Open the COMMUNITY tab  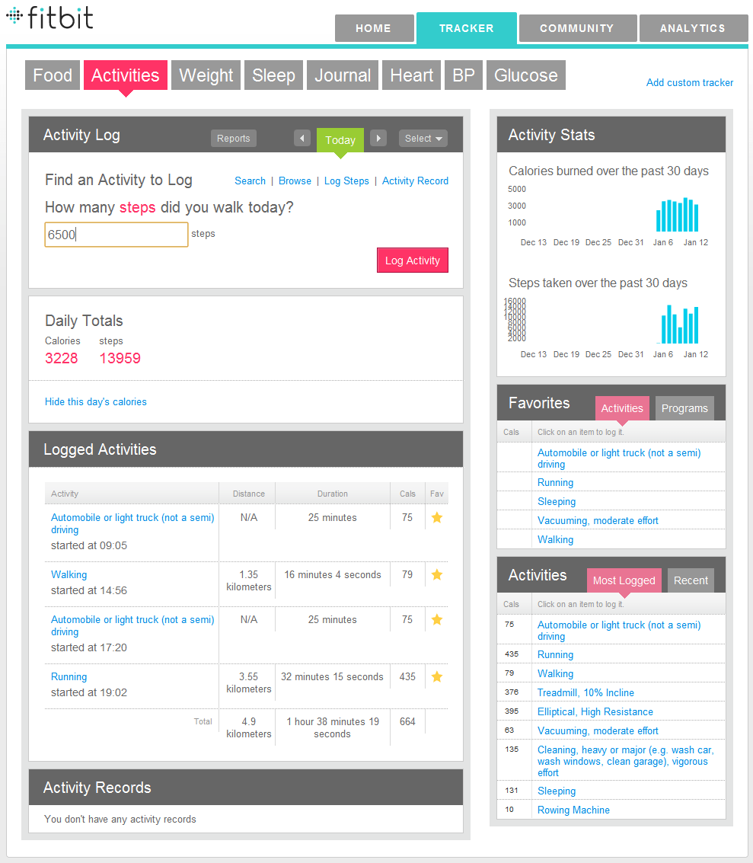point(578,28)
